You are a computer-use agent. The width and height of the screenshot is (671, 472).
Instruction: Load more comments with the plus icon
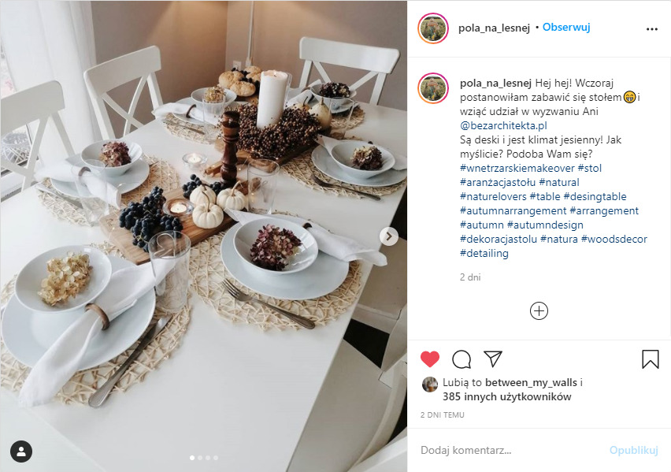tap(539, 310)
